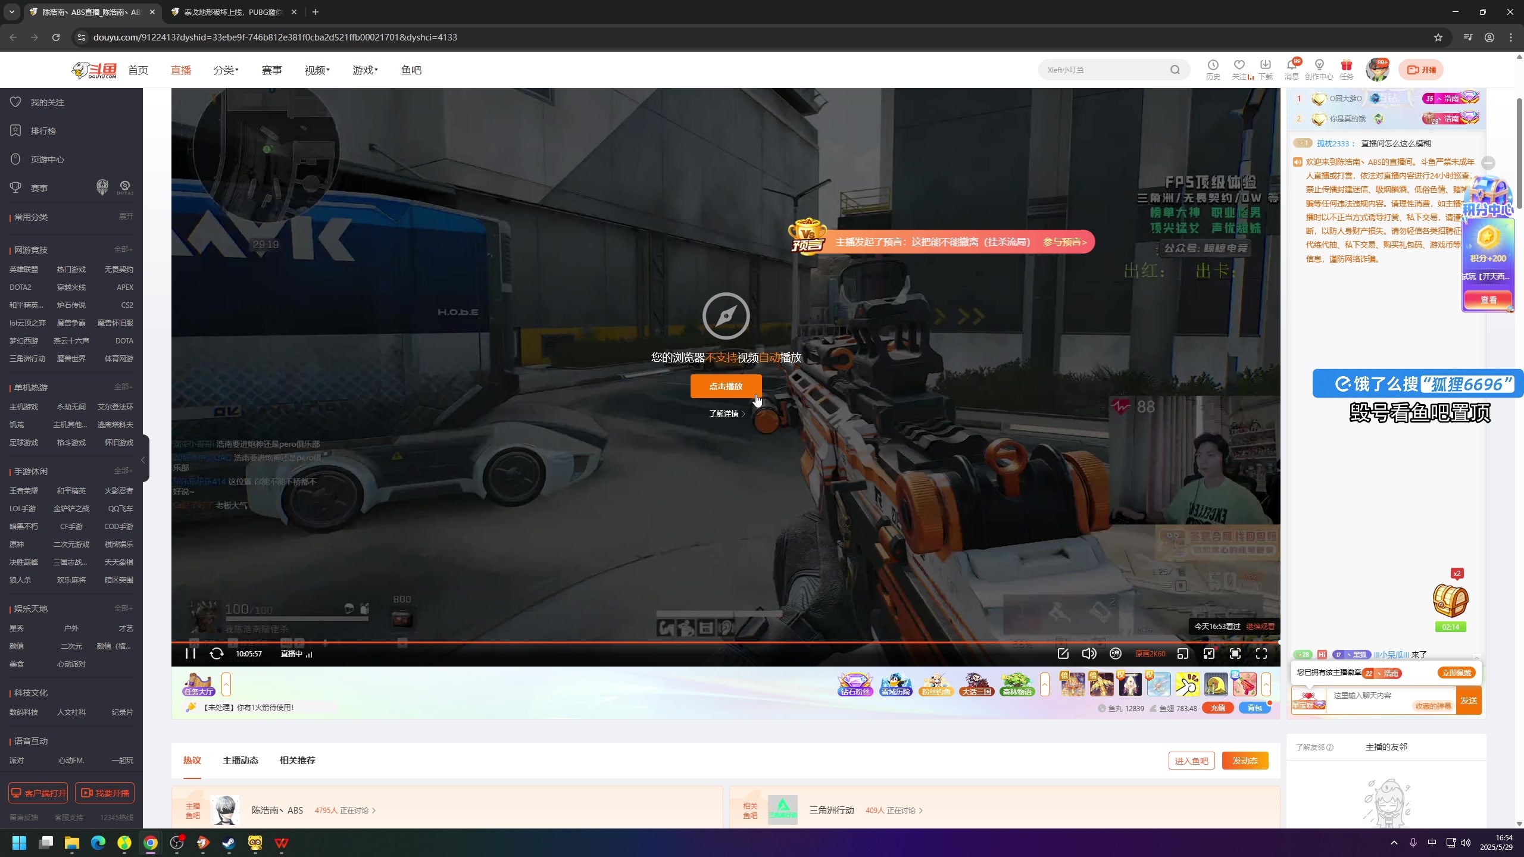1524x857 pixels.
Task: Click the 发动态 button
Action: pos(1245,761)
